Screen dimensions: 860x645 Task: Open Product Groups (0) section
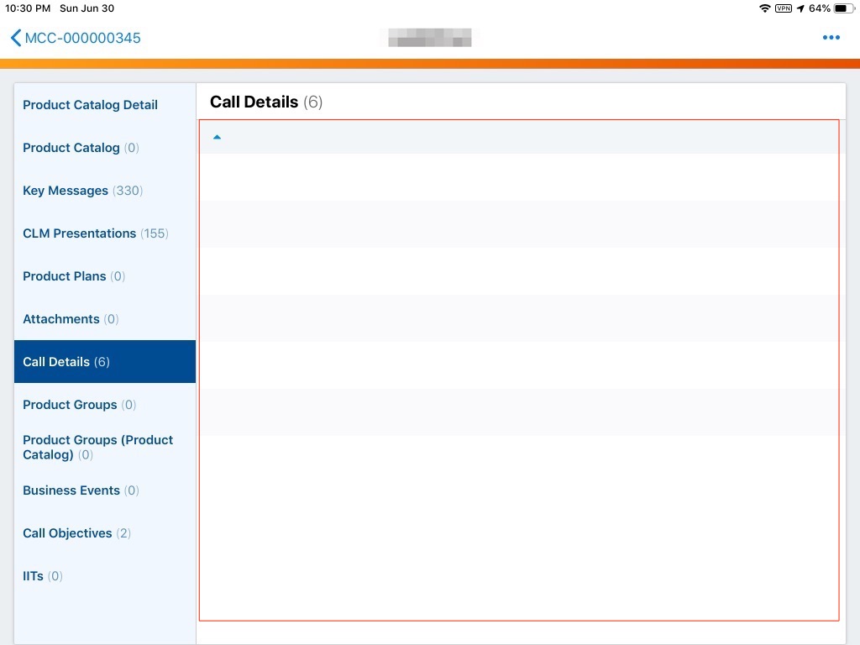pyautogui.click(x=79, y=405)
